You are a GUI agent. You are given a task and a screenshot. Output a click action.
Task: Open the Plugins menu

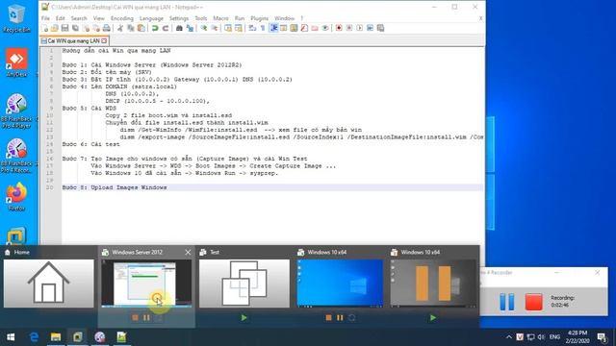pos(259,18)
